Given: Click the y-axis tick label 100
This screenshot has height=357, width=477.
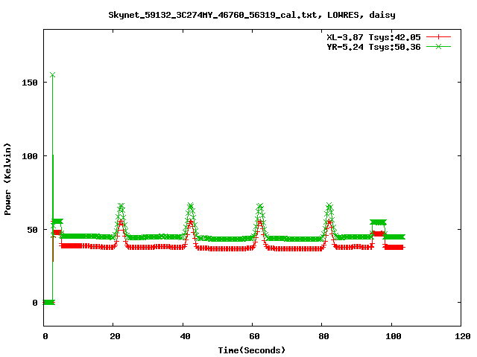Looking at the screenshot, I should pos(30,156).
